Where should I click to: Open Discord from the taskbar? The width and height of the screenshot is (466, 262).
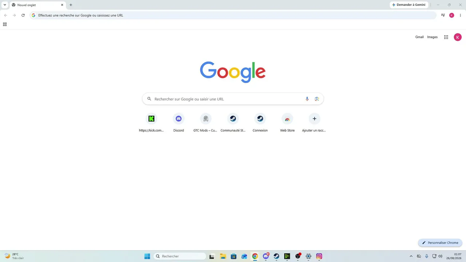[x=266, y=256]
